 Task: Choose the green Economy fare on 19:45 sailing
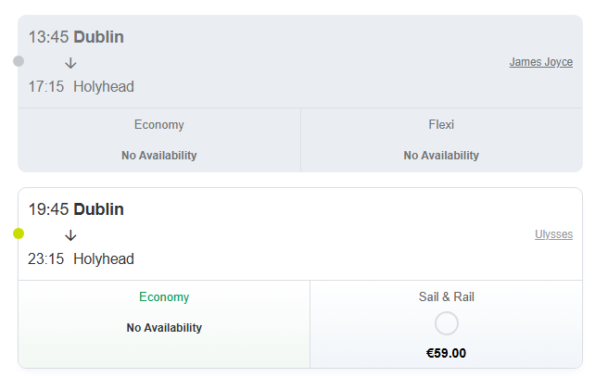point(164,297)
